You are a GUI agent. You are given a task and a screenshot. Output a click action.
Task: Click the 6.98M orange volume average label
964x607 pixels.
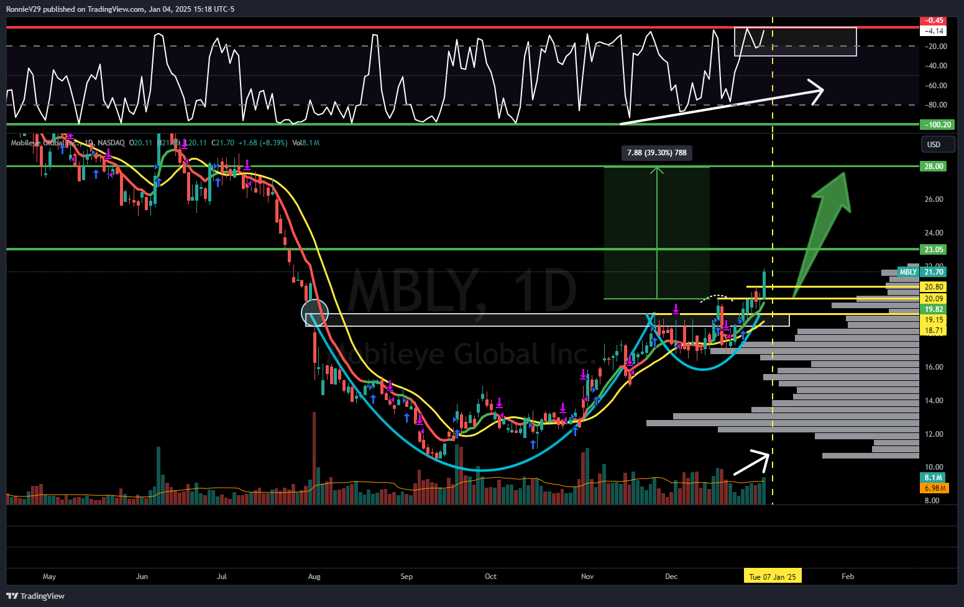pyautogui.click(x=934, y=488)
